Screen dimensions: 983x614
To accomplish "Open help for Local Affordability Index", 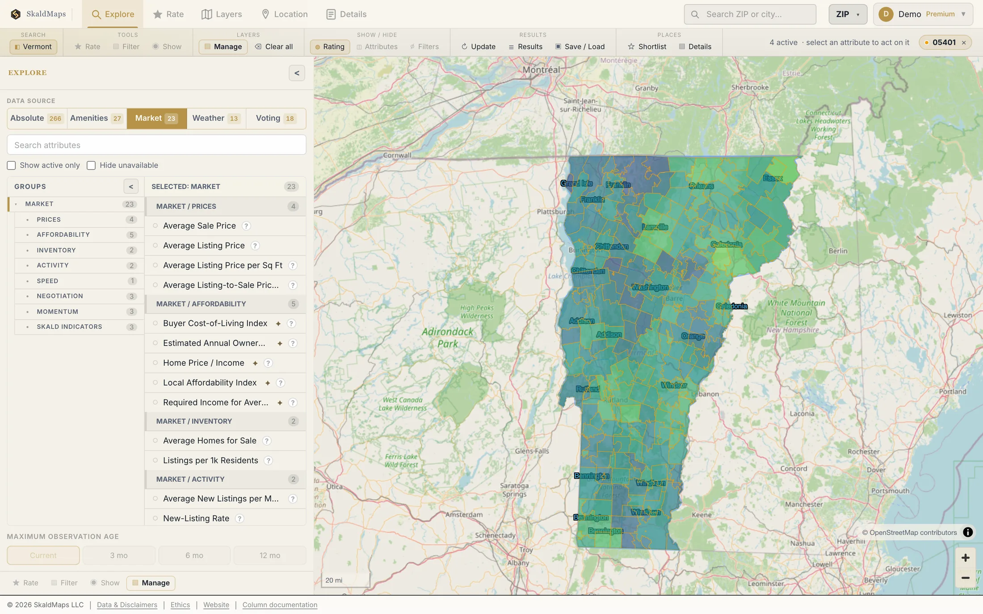I will coord(280,383).
